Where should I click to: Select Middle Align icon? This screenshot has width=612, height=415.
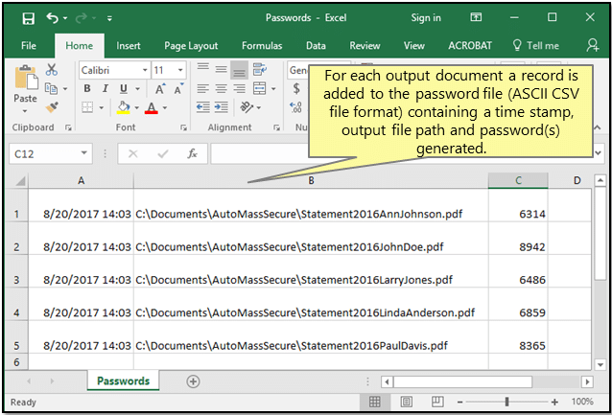coord(222,70)
